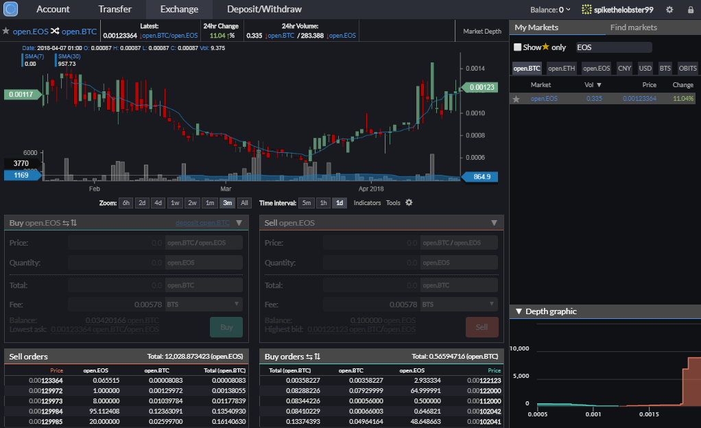The image size is (701, 428).
Task: Click sell balance 0.100000 open.EOS
Action: [383, 320]
